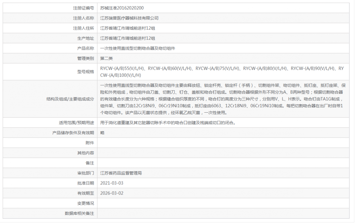Click the label 适用范围/预期用途
357x224 pixels.
[x=76, y=123]
